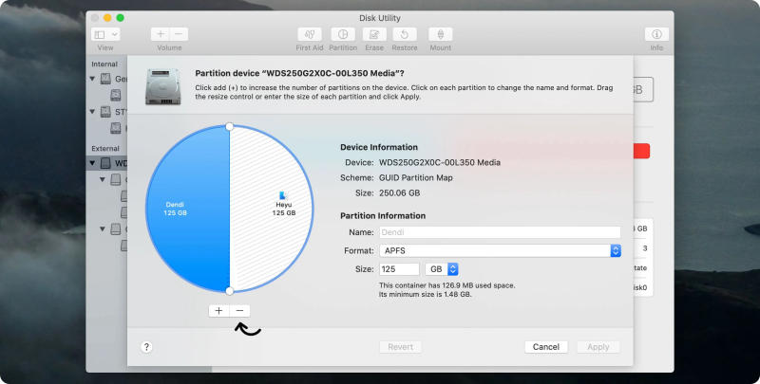
Task: Click the Erase toolbar icon
Action: (x=374, y=34)
